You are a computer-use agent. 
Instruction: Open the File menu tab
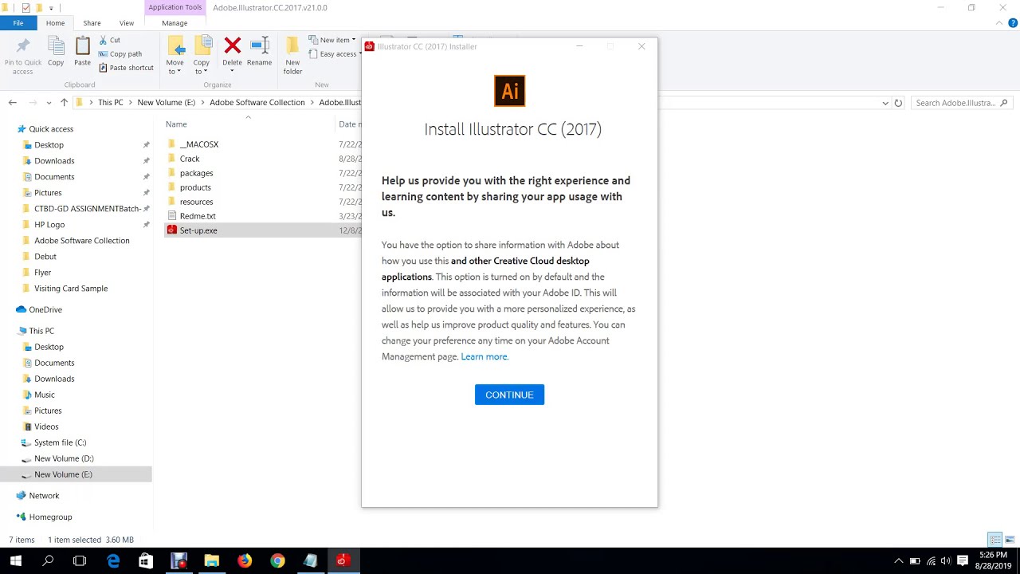(18, 23)
